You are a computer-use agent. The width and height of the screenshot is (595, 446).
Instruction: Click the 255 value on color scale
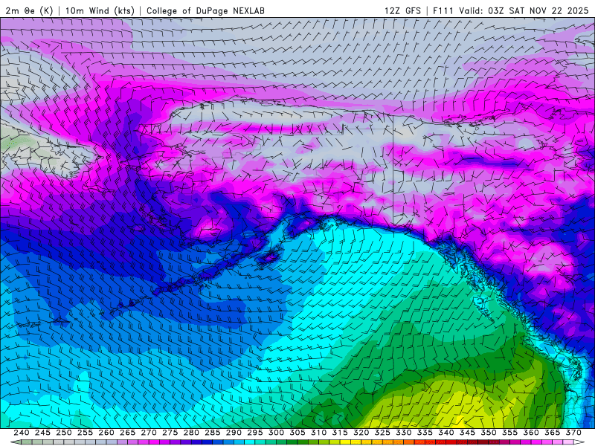tap(85, 433)
